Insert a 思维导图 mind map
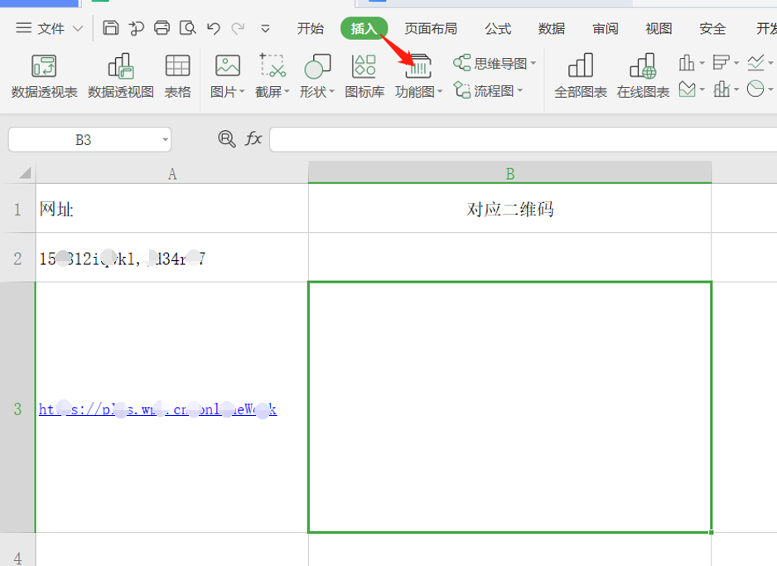The image size is (777, 566). click(489, 63)
